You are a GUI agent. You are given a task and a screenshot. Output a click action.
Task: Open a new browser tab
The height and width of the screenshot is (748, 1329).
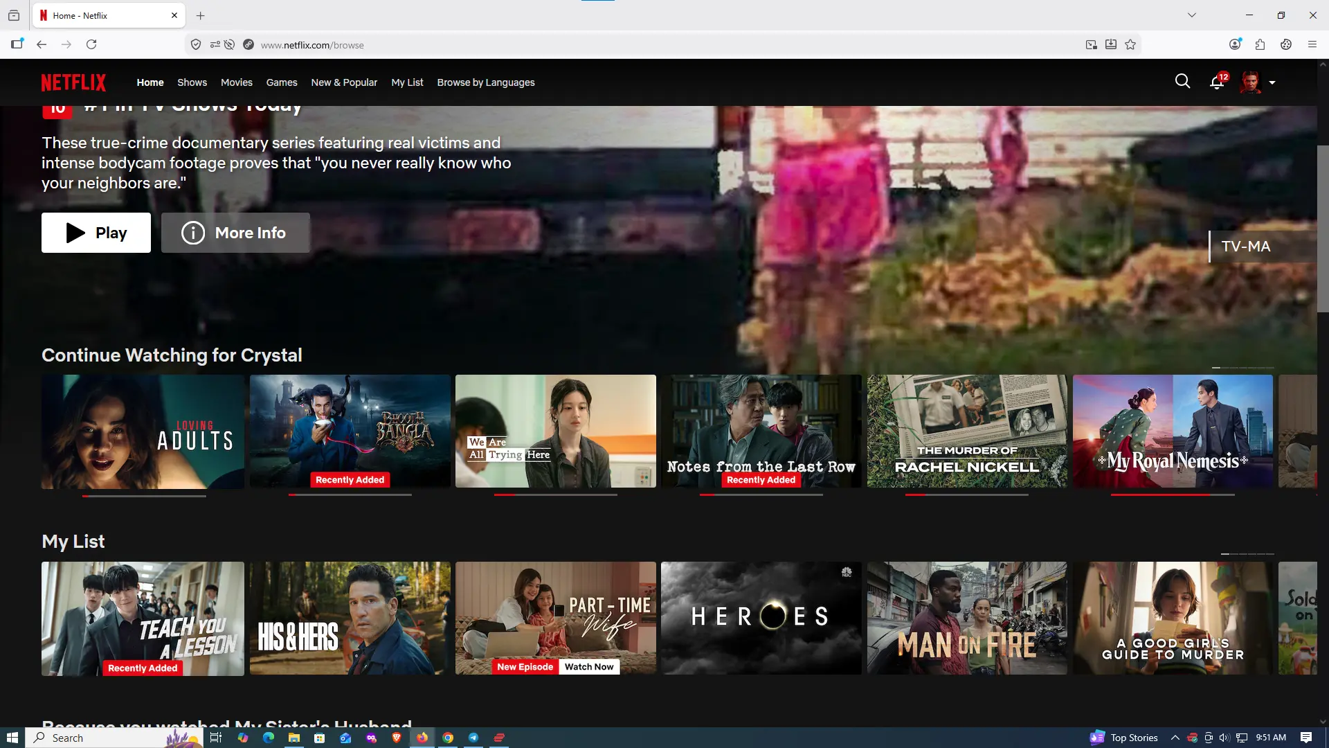click(201, 15)
